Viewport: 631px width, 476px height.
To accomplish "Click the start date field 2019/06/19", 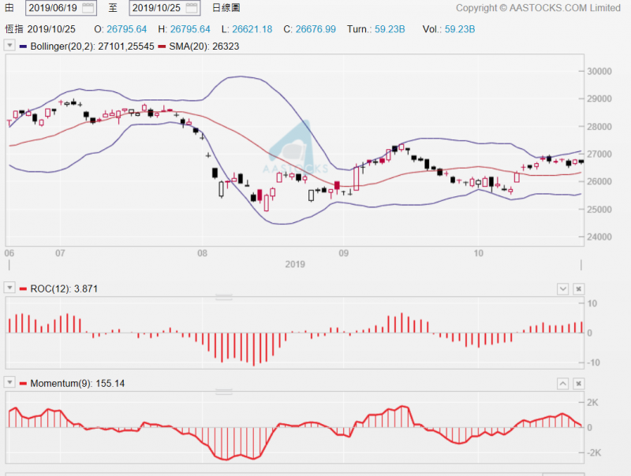I will coord(52,8).
